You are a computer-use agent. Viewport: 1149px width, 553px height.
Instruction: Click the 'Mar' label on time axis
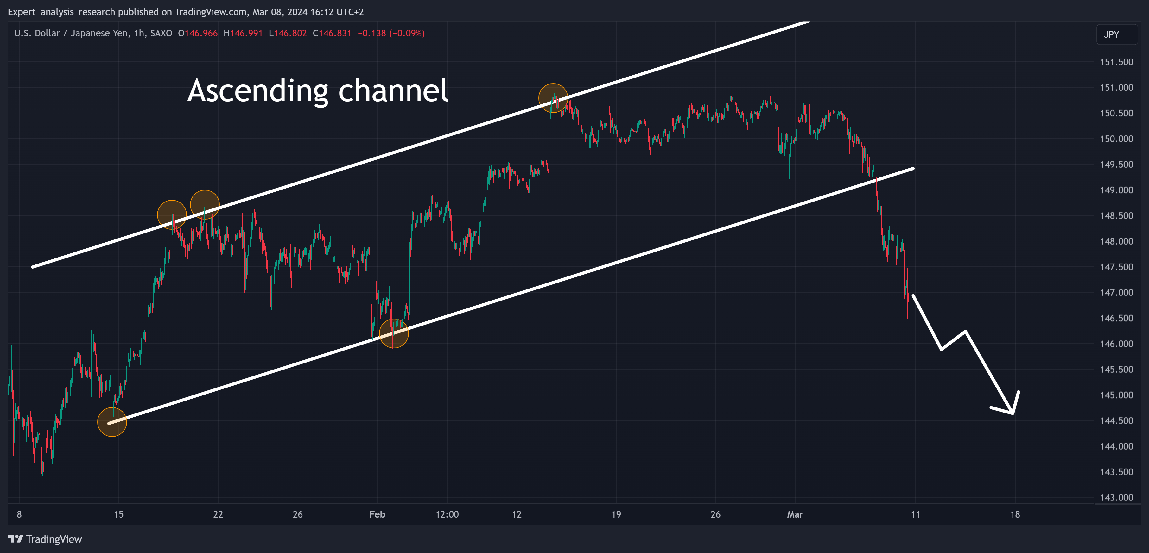(x=795, y=514)
